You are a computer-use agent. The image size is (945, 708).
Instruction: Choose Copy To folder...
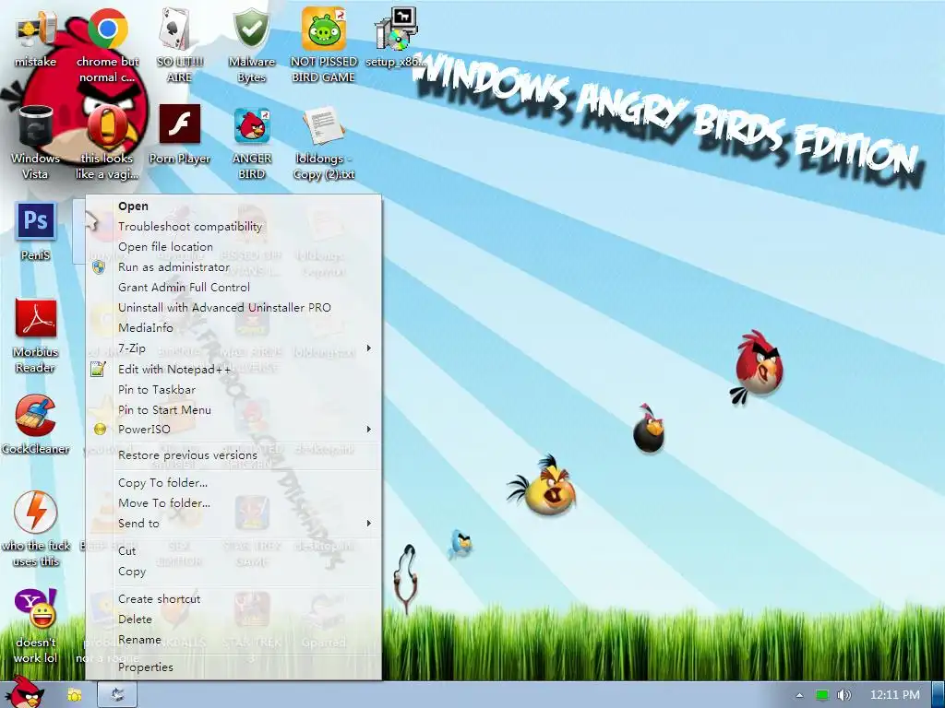[x=233, y=483]
